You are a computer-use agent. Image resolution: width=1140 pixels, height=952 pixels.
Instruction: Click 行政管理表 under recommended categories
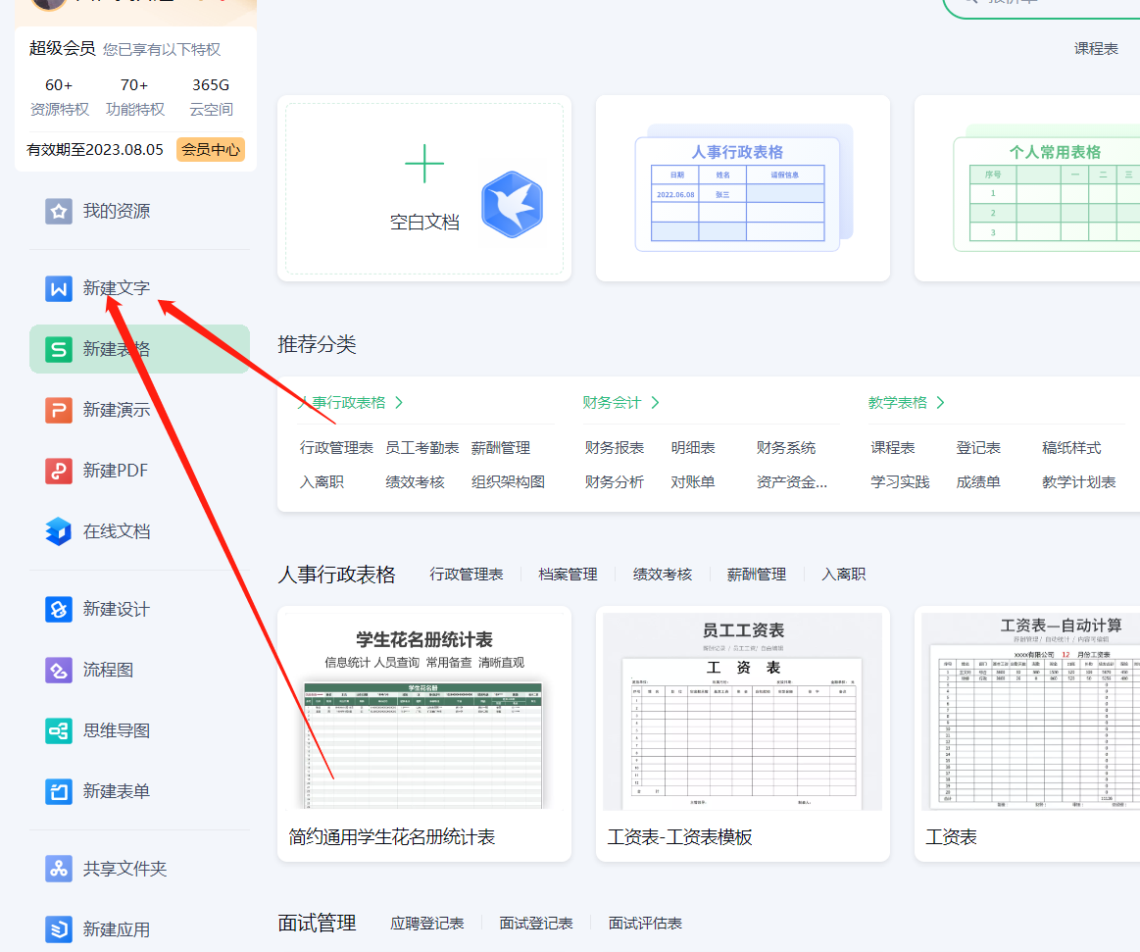(336, 448)
